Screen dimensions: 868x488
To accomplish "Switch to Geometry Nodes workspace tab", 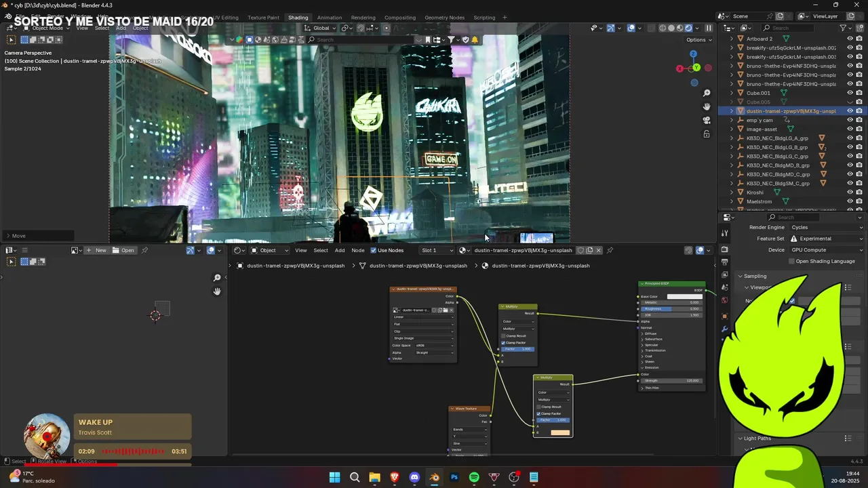I will 445,18.
